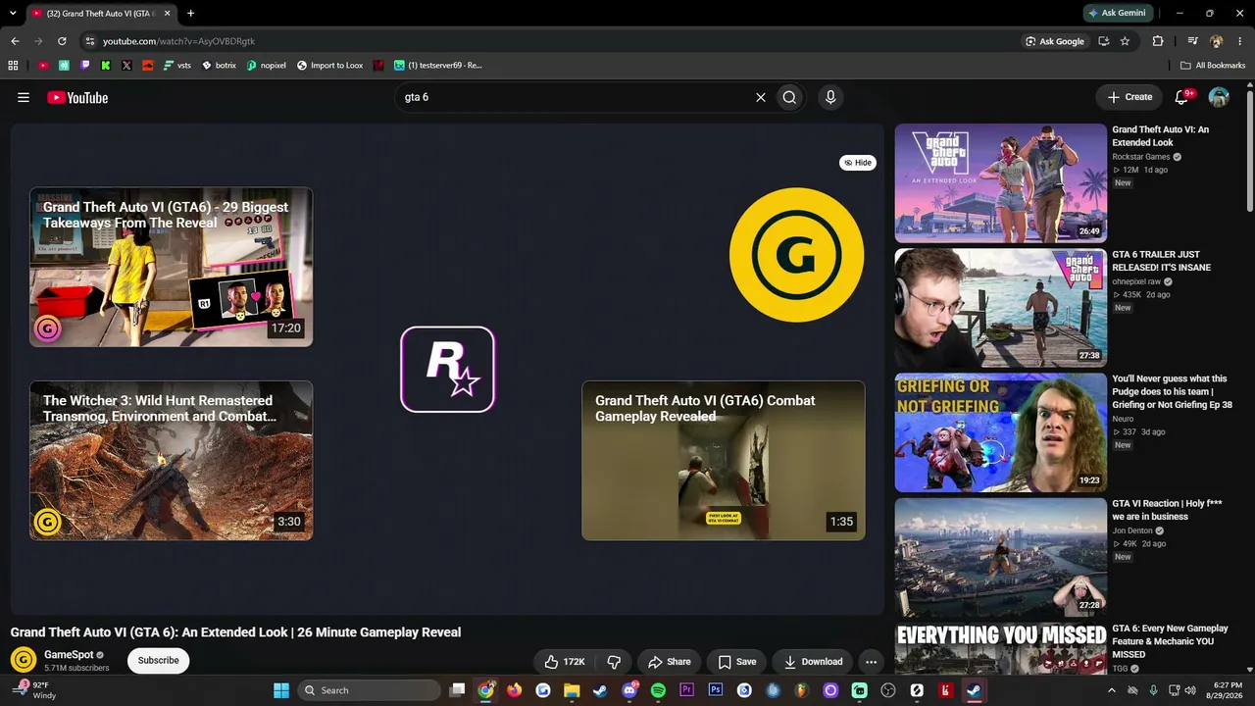Open the Chrome extensions puzzle icon
The height and width of the screenshot is (706, 1255).
click(1158, 41)
